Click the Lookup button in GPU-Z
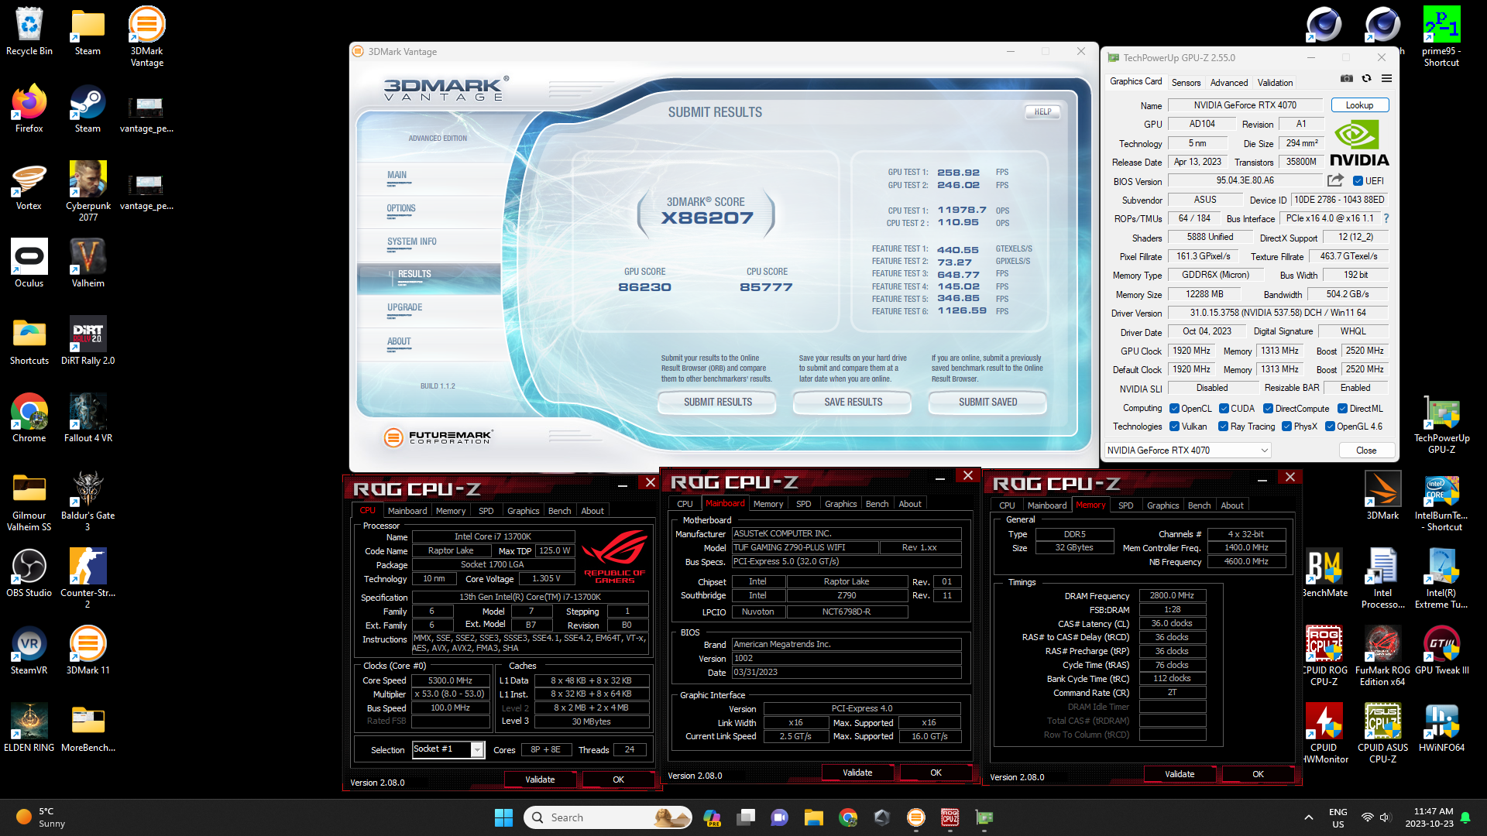This screenshot has width=1487, height=836. click(x=1359, y=105)
